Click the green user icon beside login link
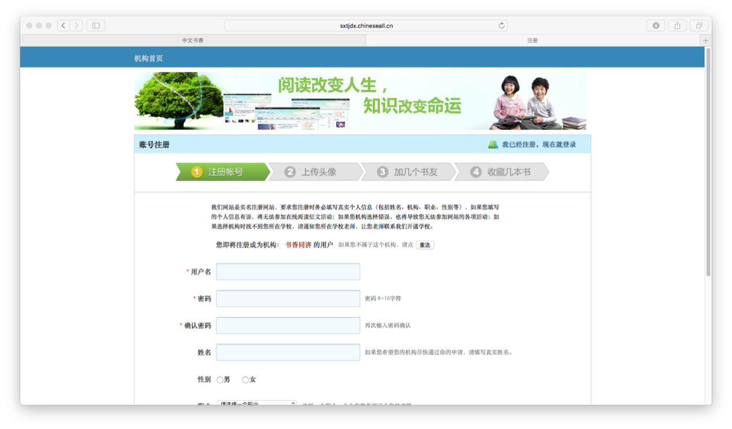The image size is (732, 429). 492,144
